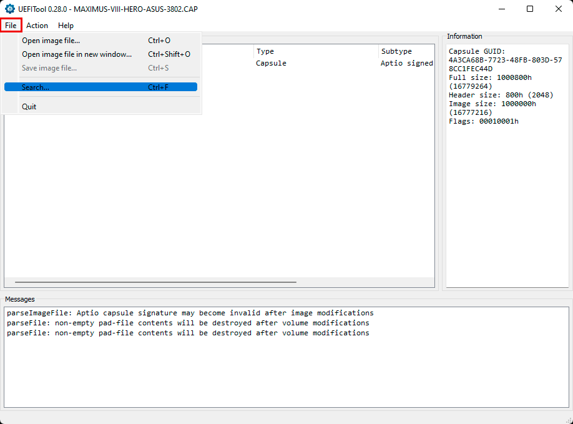Click the window resize grip in status bar
573x424 pixels.
pos(569,420)
